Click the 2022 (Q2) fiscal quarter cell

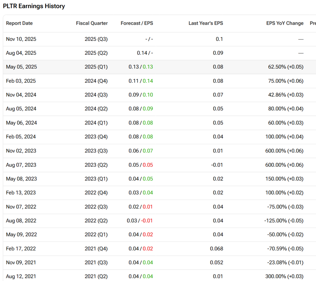[x=96, y=220]
